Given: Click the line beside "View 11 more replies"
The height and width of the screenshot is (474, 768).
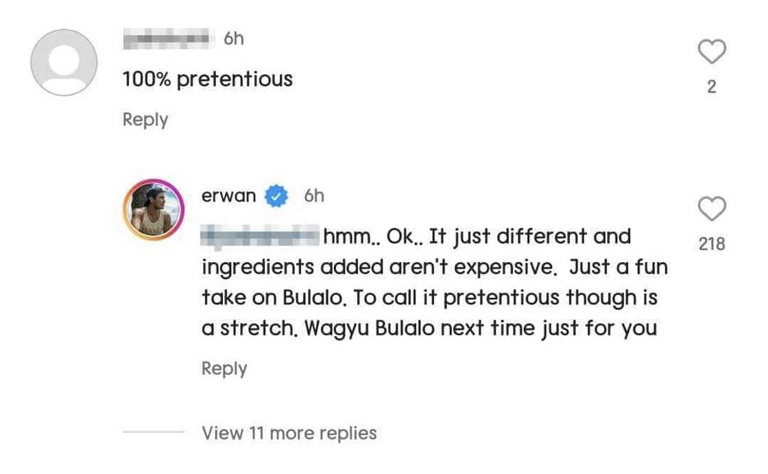Looking at the screenshot, I should pyautogui.click(x=153, y=433).
